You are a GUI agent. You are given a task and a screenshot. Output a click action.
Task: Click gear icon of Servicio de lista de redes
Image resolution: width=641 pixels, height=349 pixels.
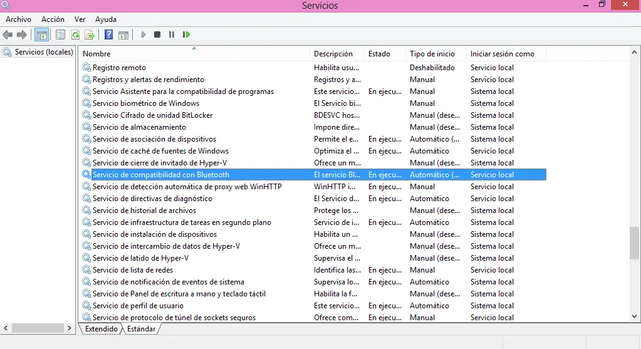[86, 269]
